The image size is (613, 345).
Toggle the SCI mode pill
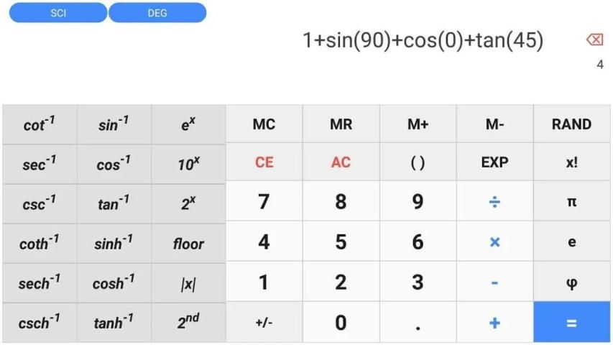58,13
